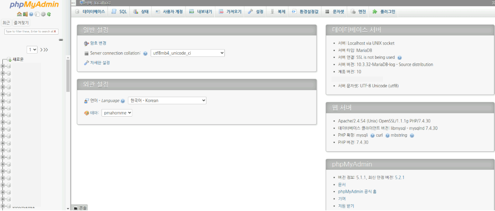Click the Home icon under the phpMyAdmin logo
495x211 pixels.
[x=19, y=14]
